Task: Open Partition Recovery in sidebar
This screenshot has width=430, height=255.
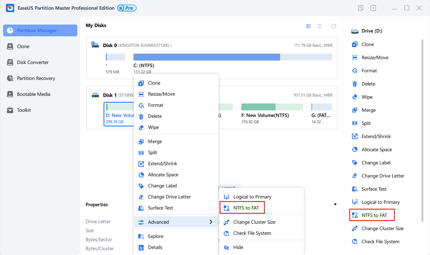Action: 36,78
